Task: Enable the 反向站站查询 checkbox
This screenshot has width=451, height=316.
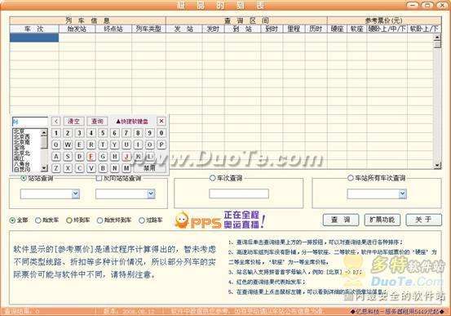Action: click(x=99, y=178)
